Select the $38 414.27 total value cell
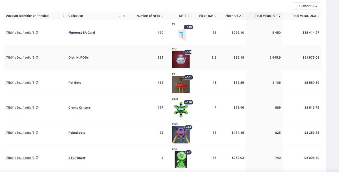339x172 pixels. point(311,32)
